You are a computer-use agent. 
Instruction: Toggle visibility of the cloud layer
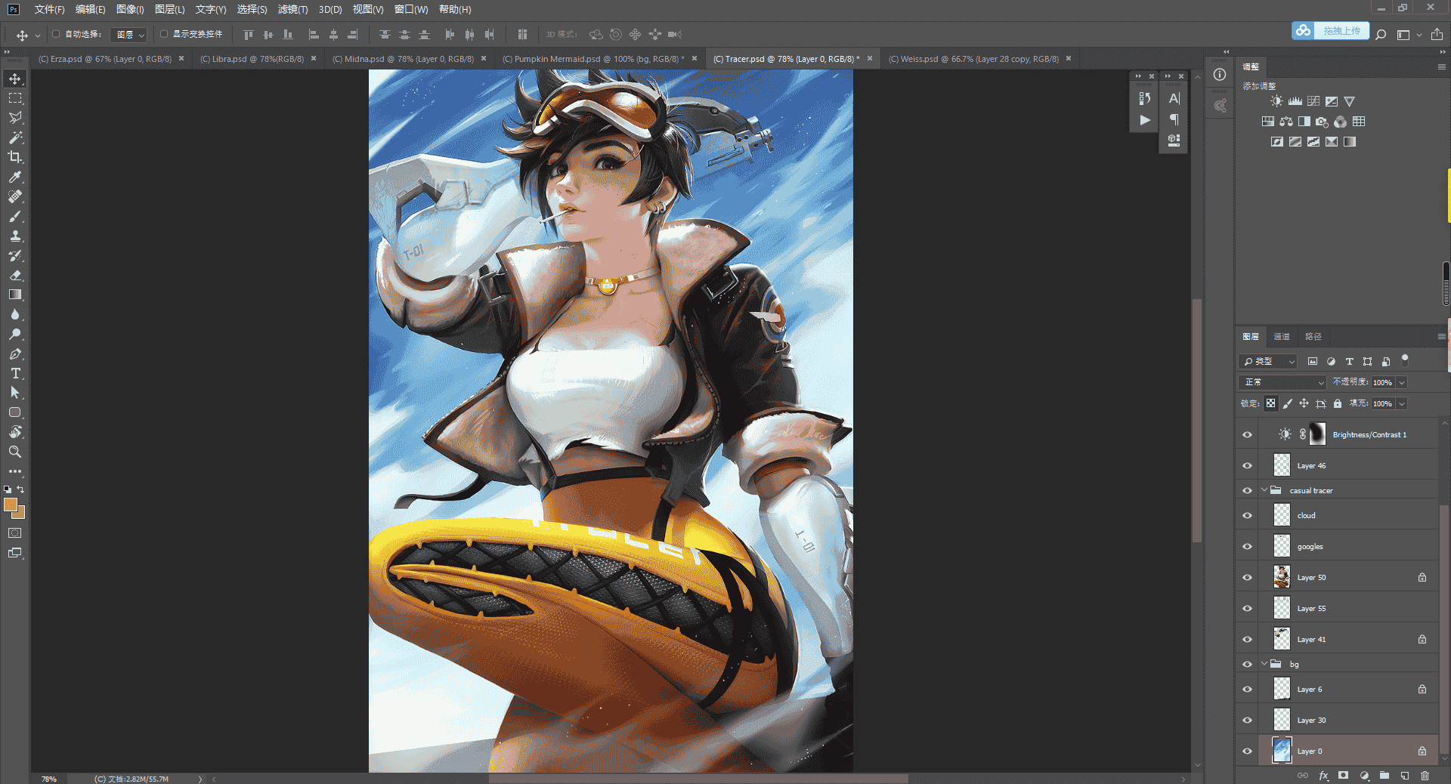point(1247,515)
